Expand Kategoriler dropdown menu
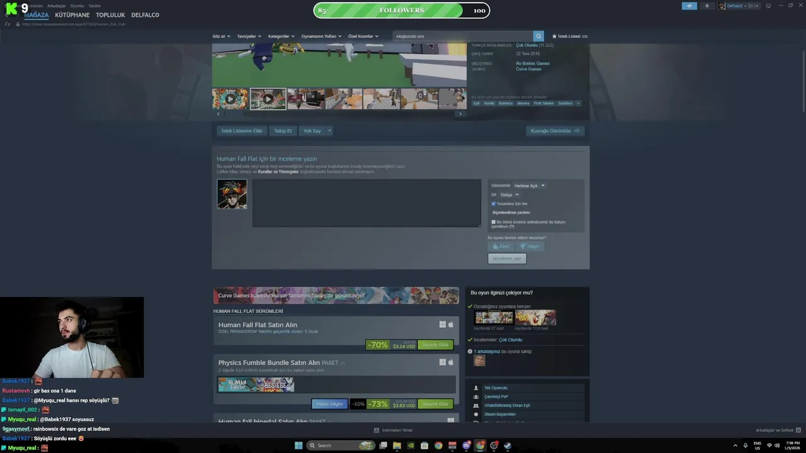This screenshot has width=806, height=453. click(x=281, y=36)
